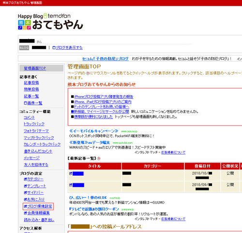Click the icon beside ブログ環境設定
Viewport: 242px width, 233px height.
(x=25, y=206)
